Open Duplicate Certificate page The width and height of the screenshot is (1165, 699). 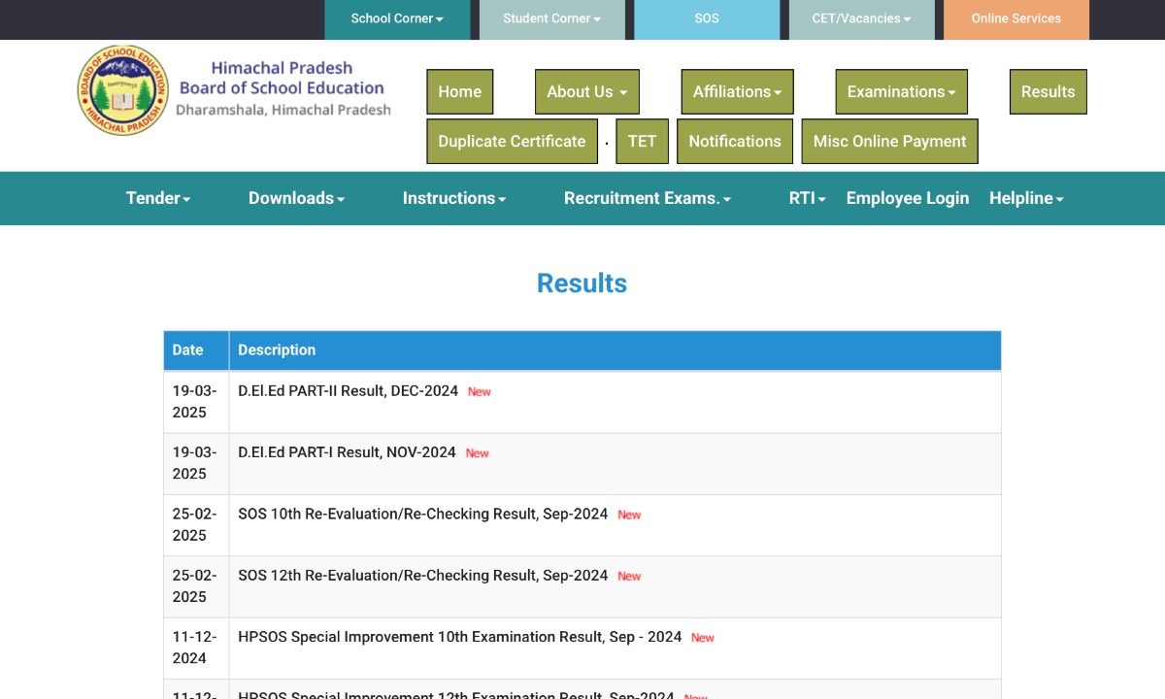[x=512, y=142]
